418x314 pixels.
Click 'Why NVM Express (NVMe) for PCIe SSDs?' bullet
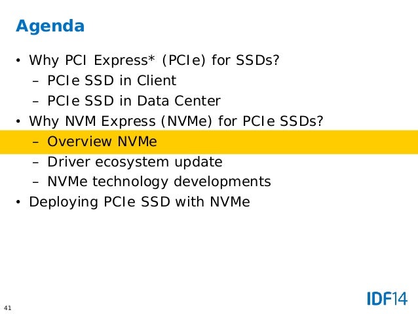coord(176,121)
